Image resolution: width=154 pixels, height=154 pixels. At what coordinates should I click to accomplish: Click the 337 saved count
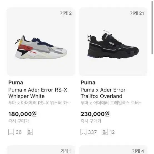coord(92,132)
